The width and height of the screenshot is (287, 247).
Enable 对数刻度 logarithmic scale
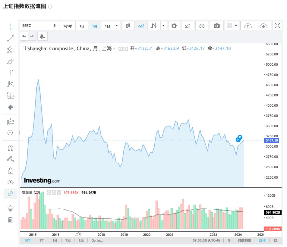coord(244,240)
